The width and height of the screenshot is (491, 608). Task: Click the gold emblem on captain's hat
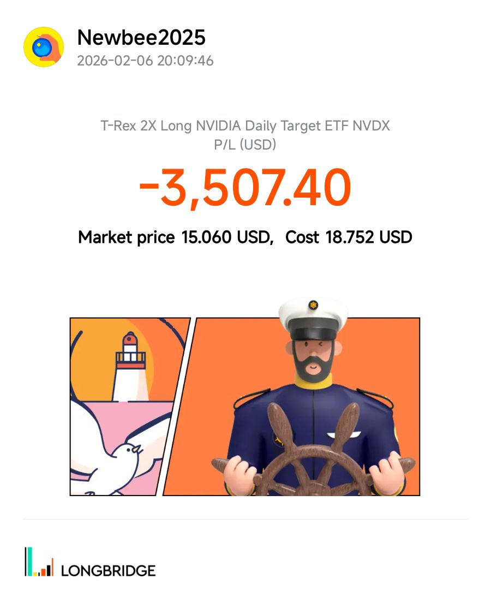(x=313, y=305)
